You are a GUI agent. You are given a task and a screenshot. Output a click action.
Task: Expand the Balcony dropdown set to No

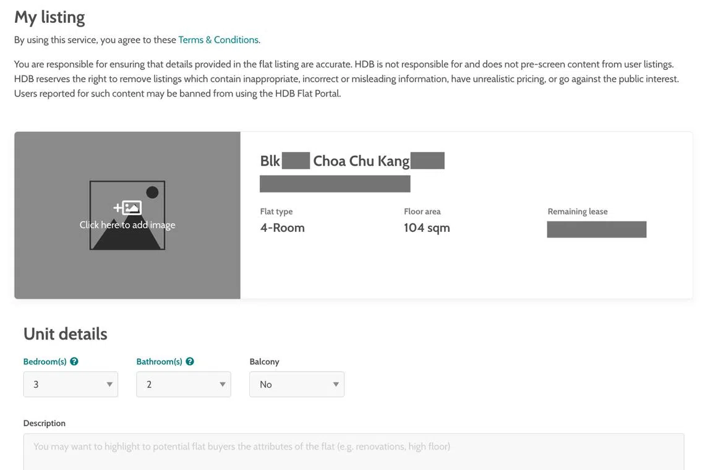point(297,384)
